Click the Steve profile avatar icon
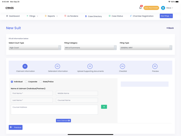This screenshot has height=136, width=181. click(x=163, y=8)
